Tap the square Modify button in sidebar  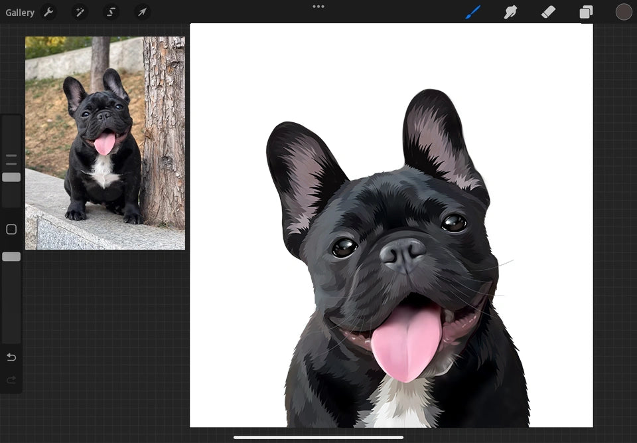coord(11,229)
